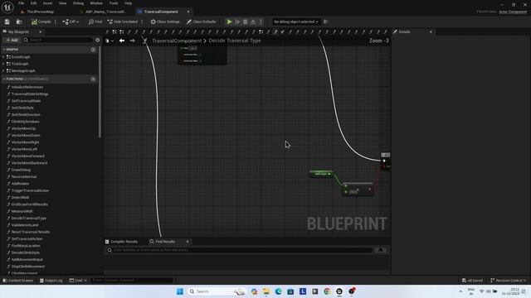Click the lock icon beside Find Results search
The height and width of the screenshot is (298, 531).
[381, 250]
